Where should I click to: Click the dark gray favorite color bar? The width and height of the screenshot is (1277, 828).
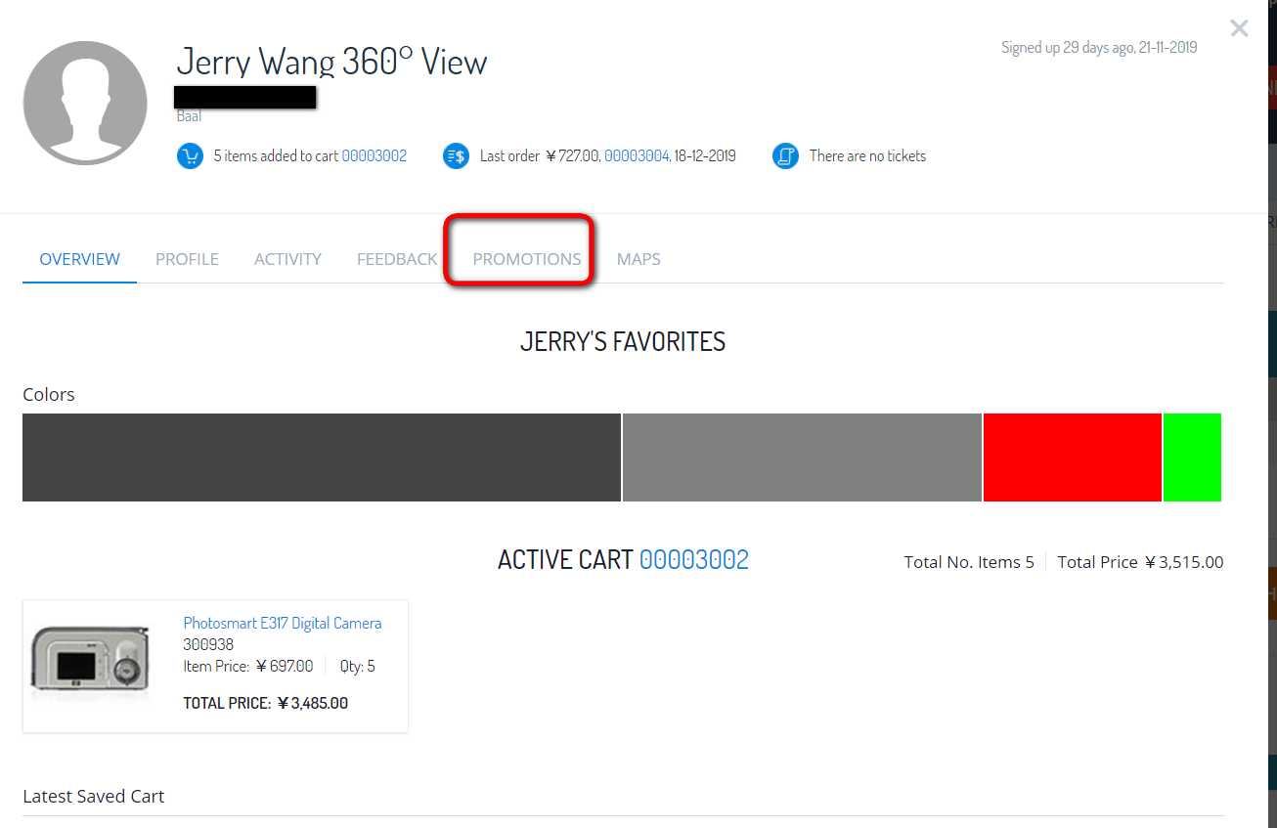tap(322, 458)
